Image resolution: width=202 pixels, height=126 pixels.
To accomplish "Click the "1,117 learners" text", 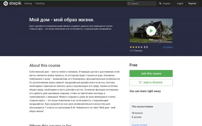I will pyautogui.click(x=136, y=51).
